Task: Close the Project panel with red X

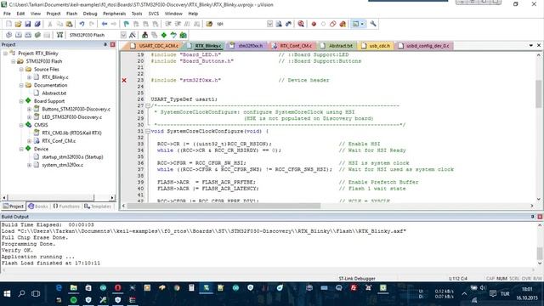Action: tap(113, 45)
